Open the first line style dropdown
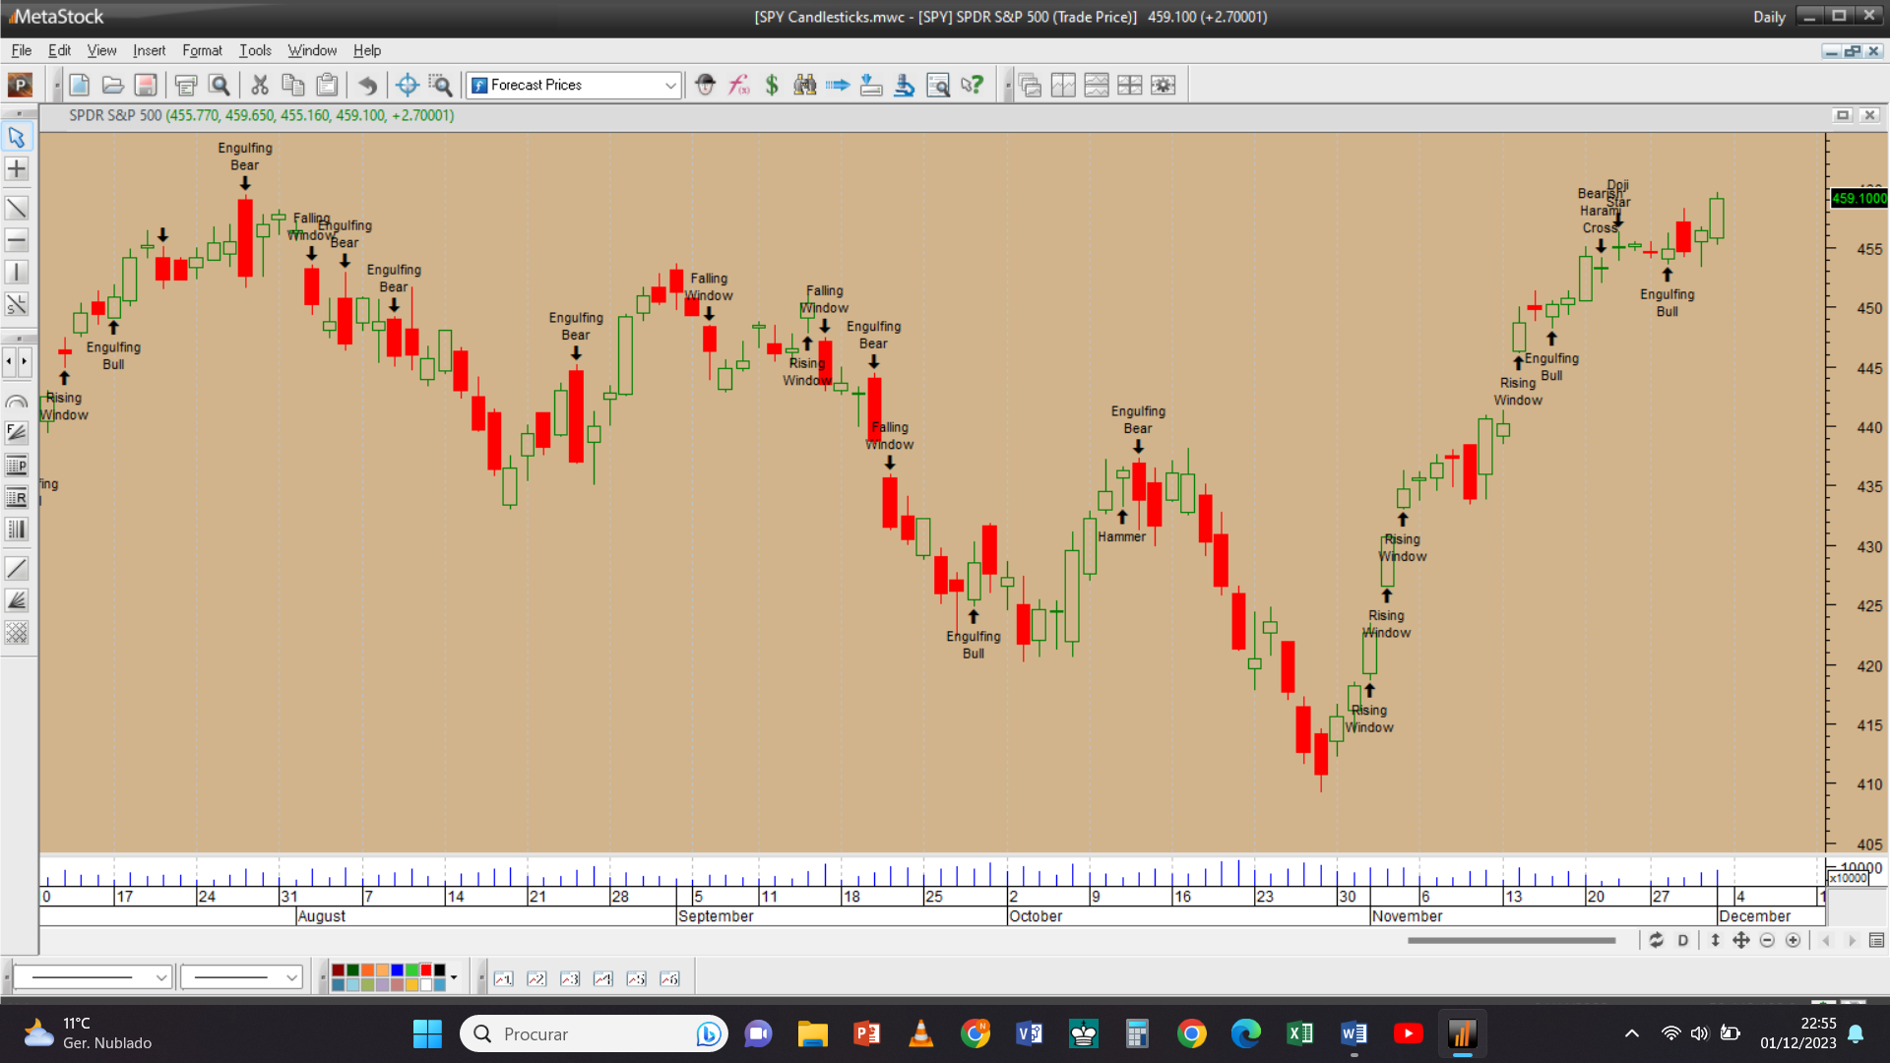The width and height of the screenshot is (1890, 1063). 160,977
